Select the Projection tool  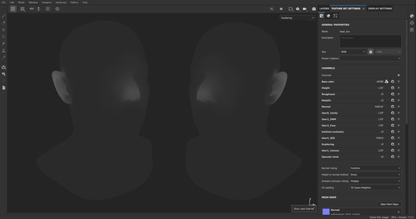[4, 30]
